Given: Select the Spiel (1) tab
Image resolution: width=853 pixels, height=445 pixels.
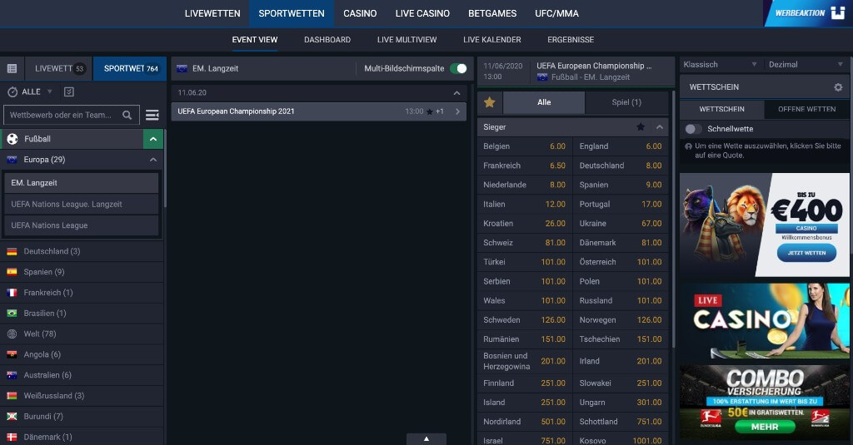Looking at the screenshot, I should coord(626,102).
